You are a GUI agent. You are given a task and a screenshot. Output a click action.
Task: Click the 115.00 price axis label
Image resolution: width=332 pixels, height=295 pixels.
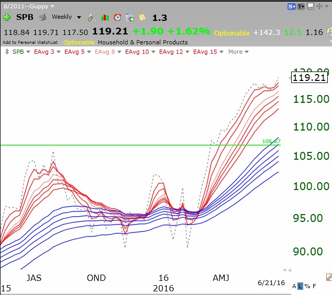[311, 99]
